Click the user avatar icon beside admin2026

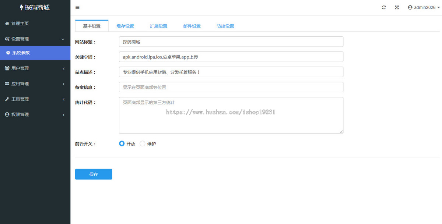410,7
